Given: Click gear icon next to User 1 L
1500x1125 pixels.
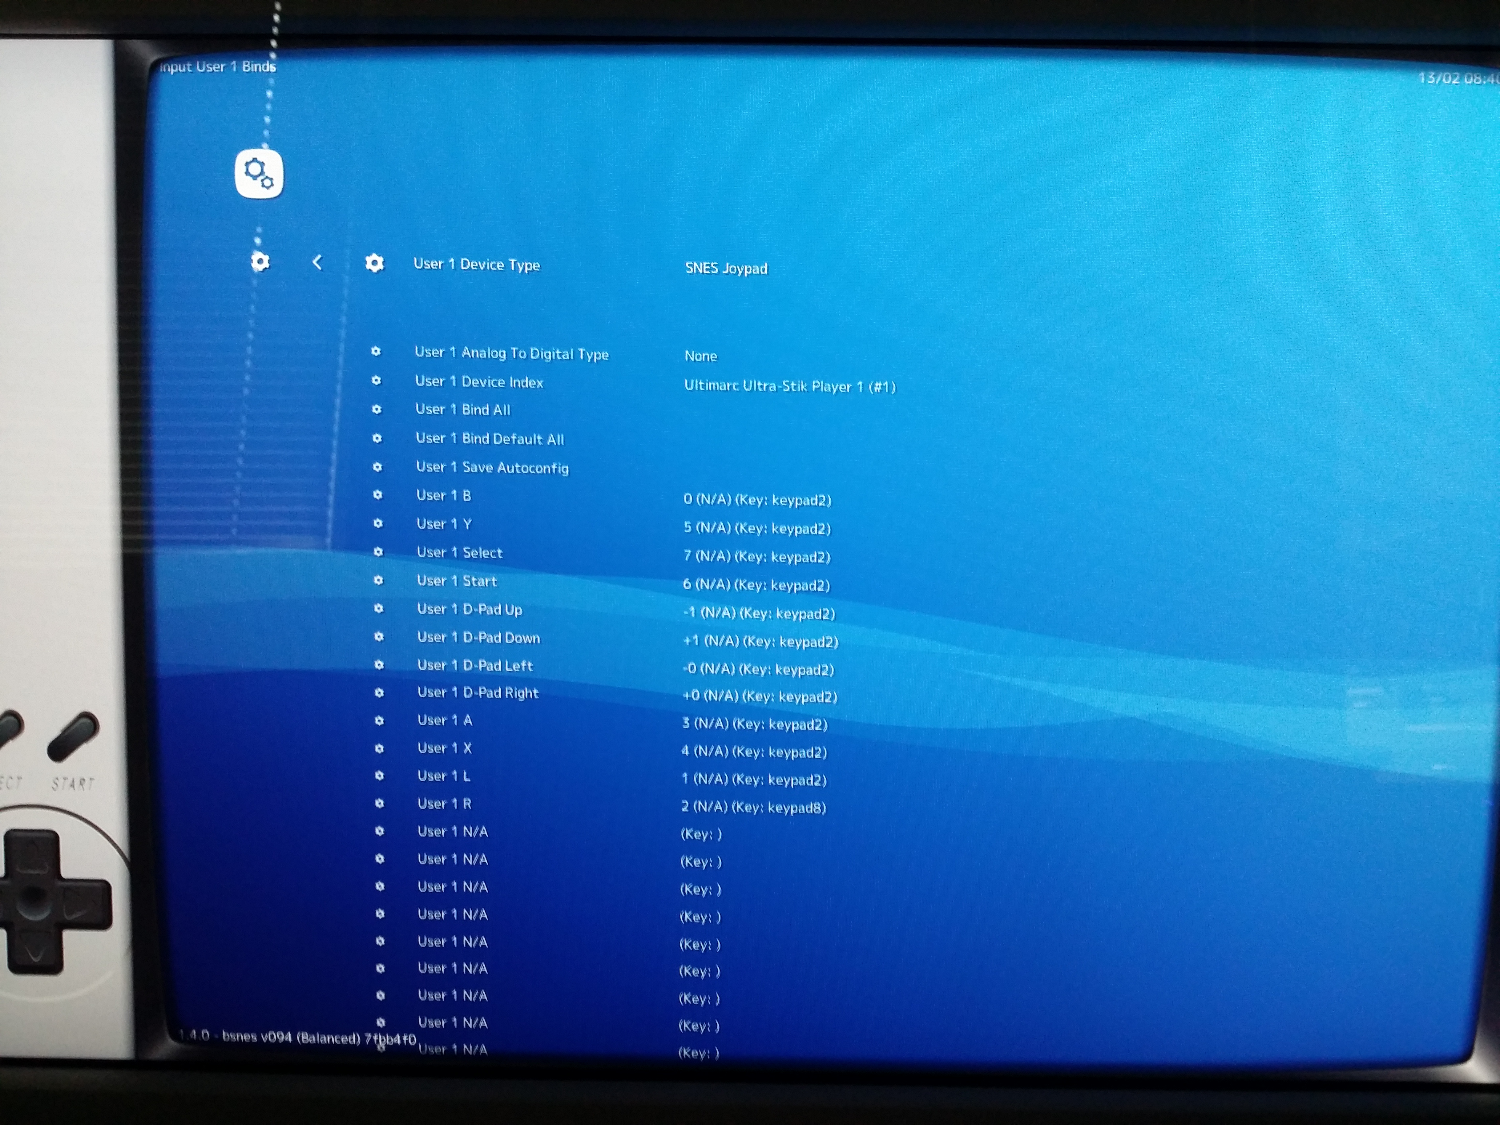Looking at the screenshot, I should (379, 776).
